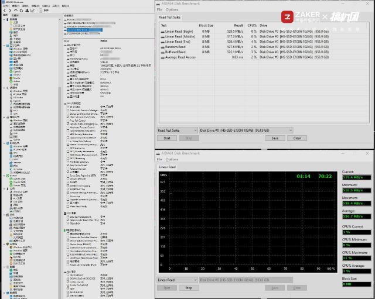The height and width of the screenshot is (299, 375).
Task: Click the KINGSTON drive icon in device list
Action: (65, 26)
